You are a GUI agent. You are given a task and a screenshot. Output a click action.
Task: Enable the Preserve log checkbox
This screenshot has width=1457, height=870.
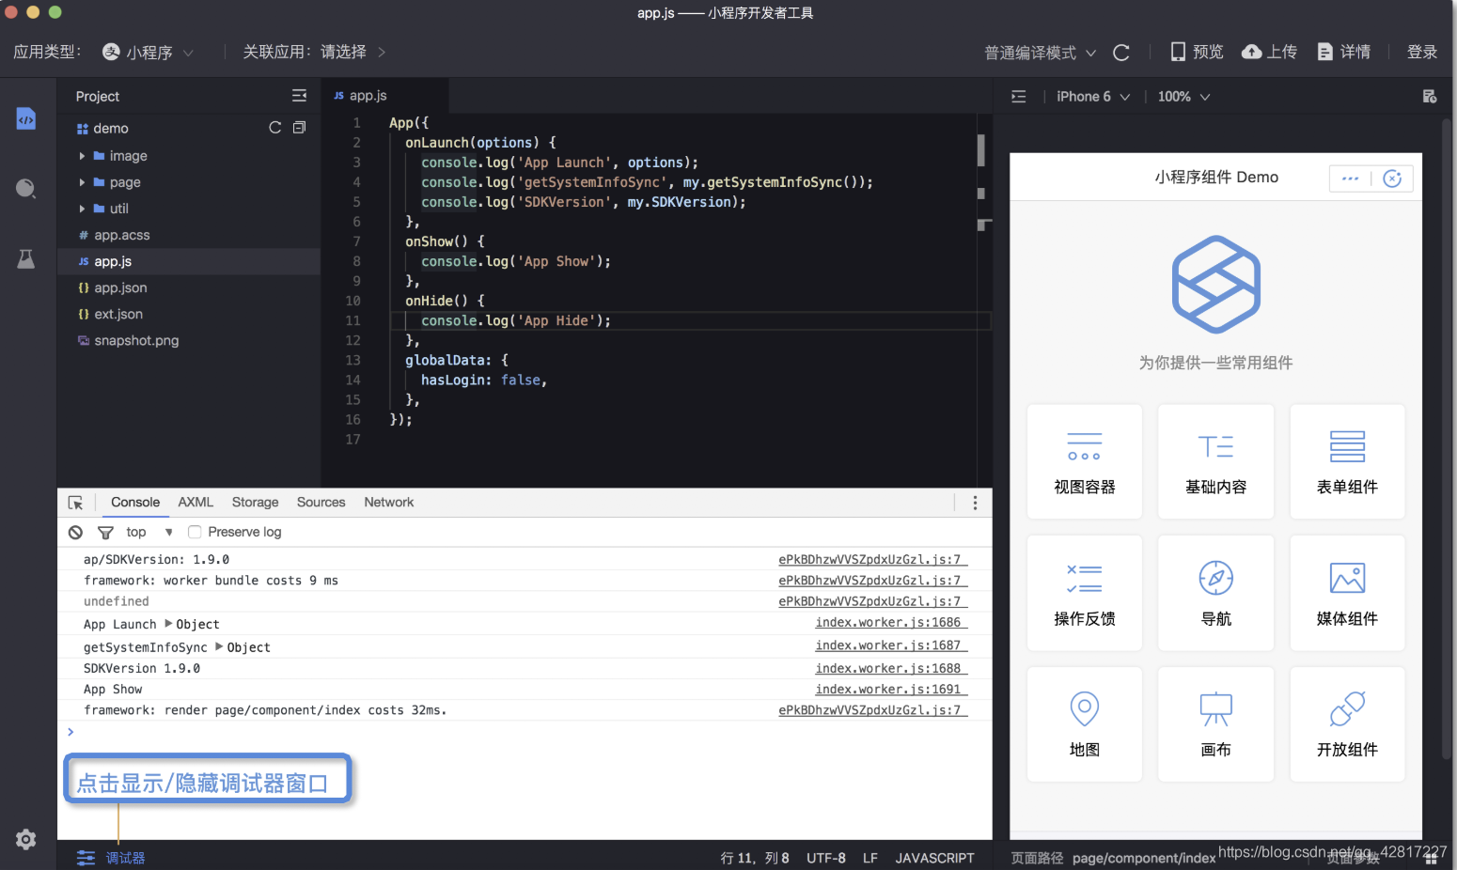(194, 532)
